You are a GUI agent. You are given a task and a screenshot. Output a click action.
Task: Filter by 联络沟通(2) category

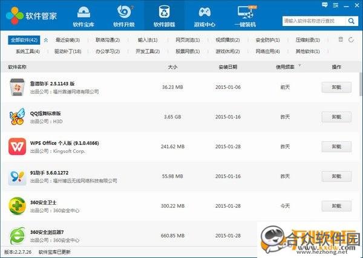pyautogui.click(x=108, y=40)
